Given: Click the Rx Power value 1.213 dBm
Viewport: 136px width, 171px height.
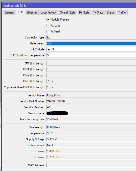Looking at the screenshot, I should [91, 157].
